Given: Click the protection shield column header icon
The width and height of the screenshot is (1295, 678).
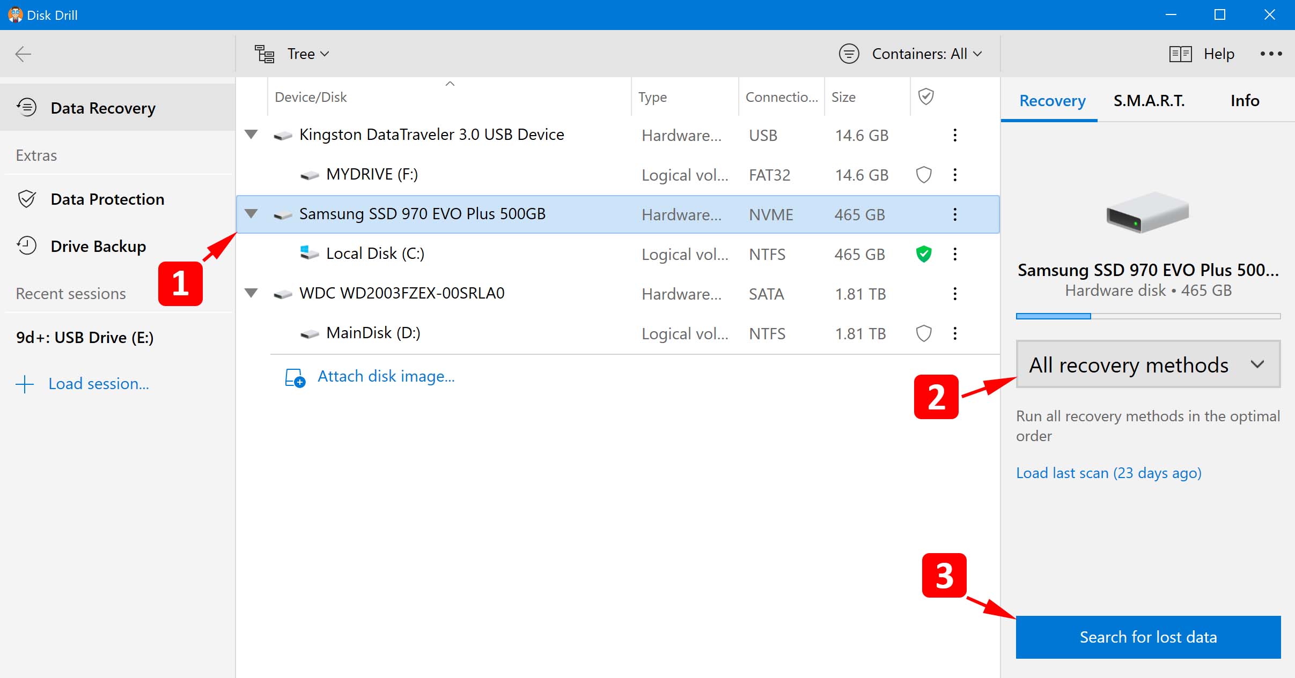Looking at the screenshot, I should (x=926, y=96).
